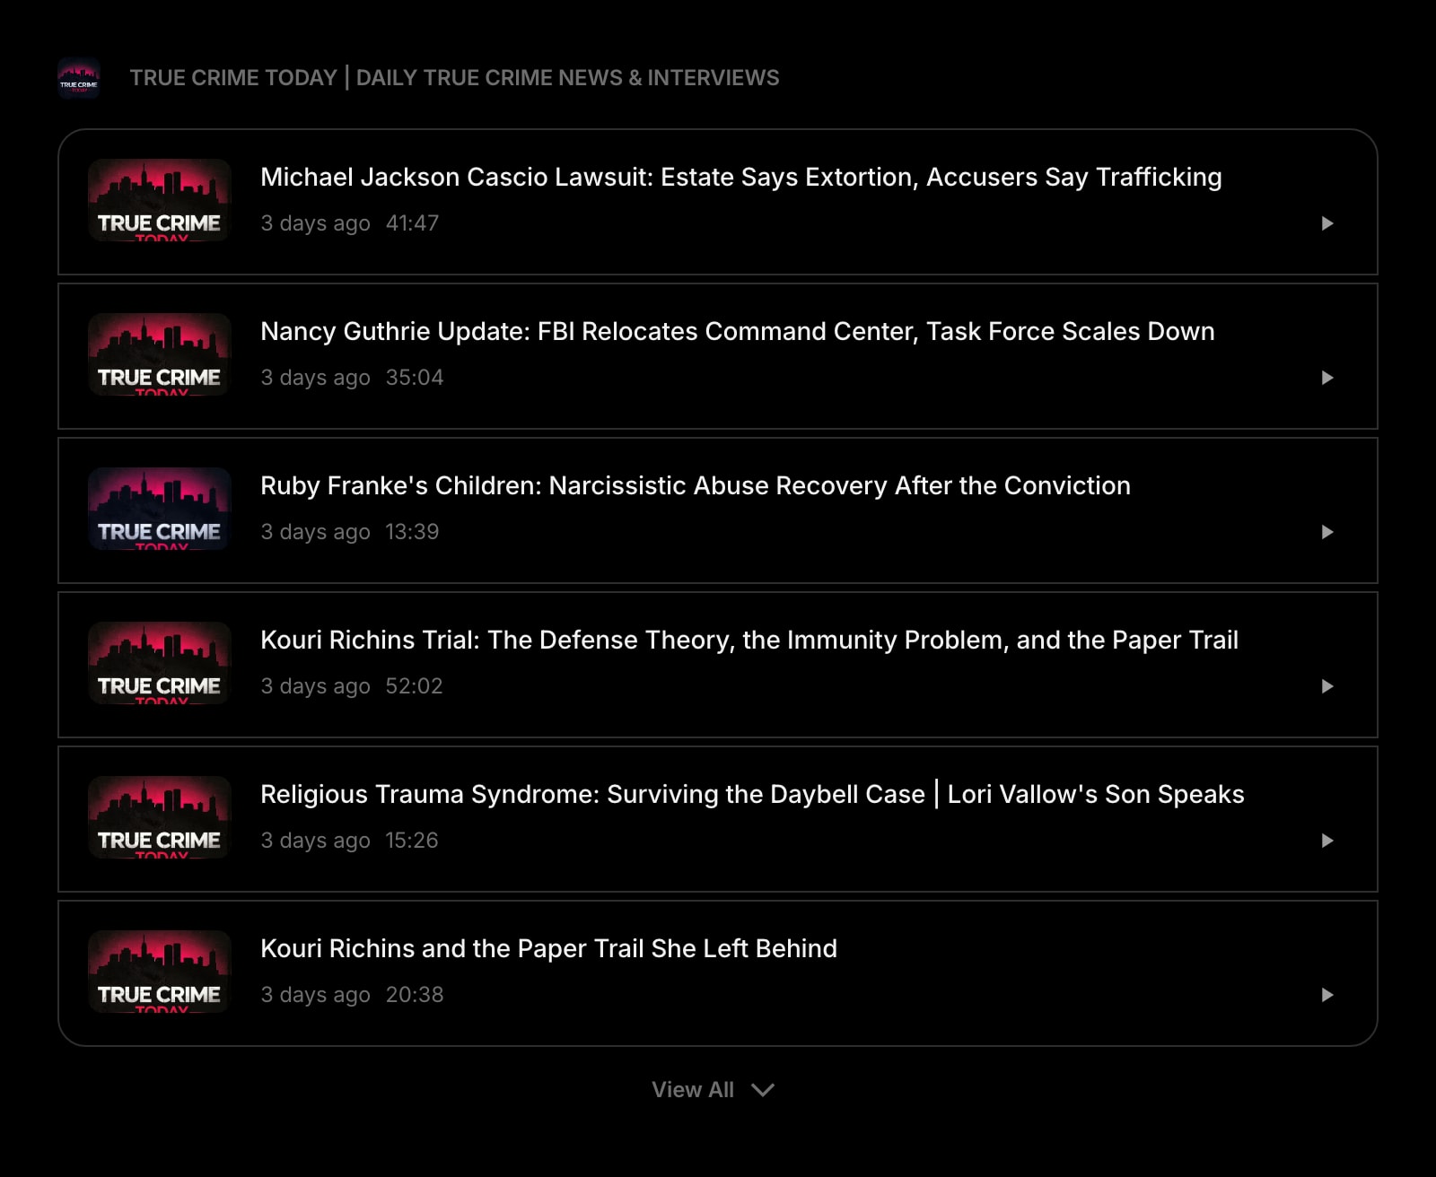Open the Michael Jackson Cascio Lawsuit episode card
The image size is (1436, 1177).
point(718,203)
